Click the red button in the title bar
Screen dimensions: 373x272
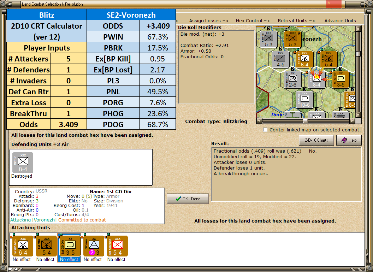click(x=334, y=4)
